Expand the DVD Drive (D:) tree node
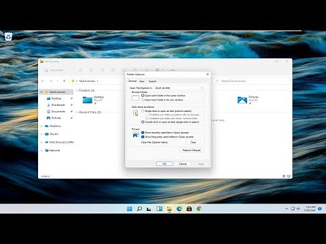Viewport: 326px width, 244px height. (41, 142)
